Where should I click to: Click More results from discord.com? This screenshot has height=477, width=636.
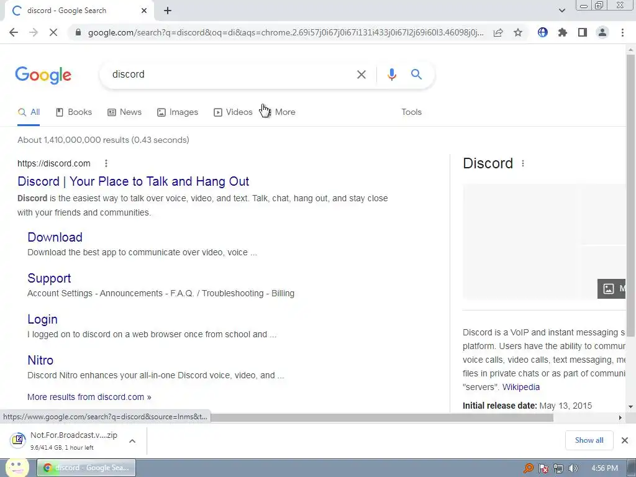(x=89, y=397)
